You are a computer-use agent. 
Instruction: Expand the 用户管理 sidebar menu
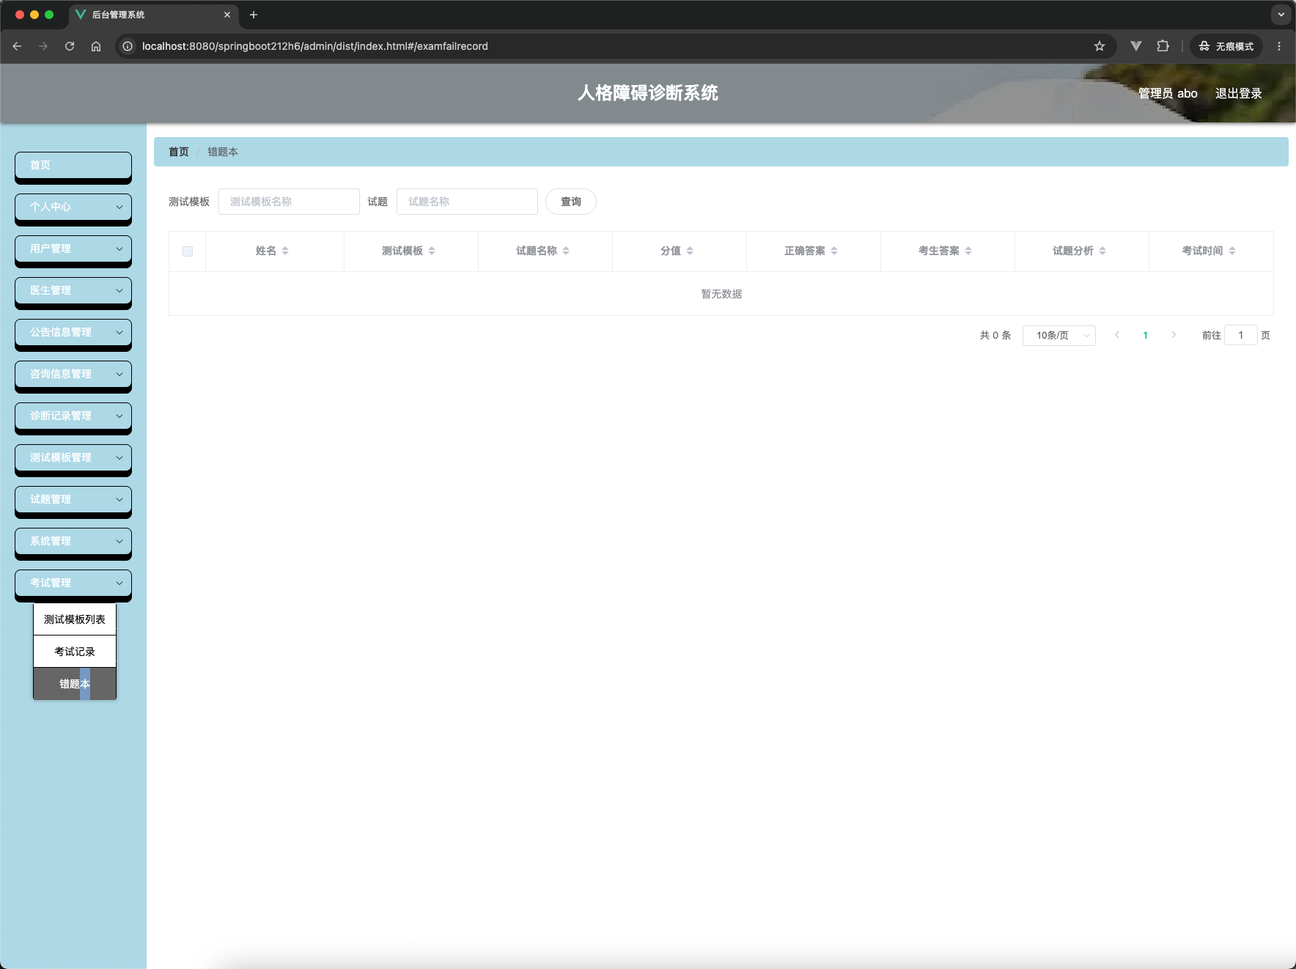tap(73, 248)
